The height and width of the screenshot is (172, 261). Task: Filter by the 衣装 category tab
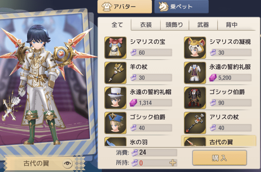click(x=146, y=25)
